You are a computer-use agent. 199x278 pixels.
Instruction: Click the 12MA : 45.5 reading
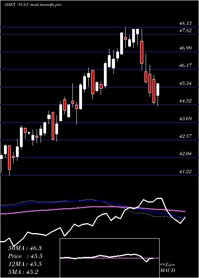pyautogui.click(x=25, y=264)
